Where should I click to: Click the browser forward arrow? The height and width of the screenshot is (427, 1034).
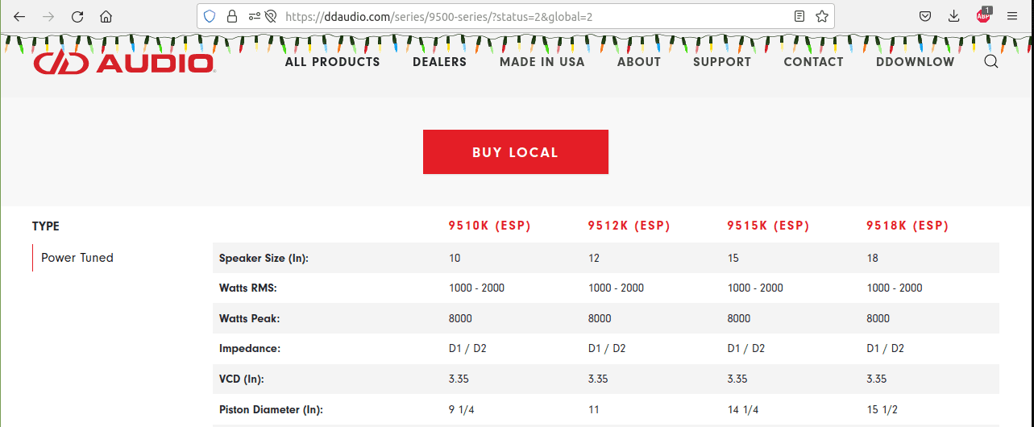[x=48, y=16]
